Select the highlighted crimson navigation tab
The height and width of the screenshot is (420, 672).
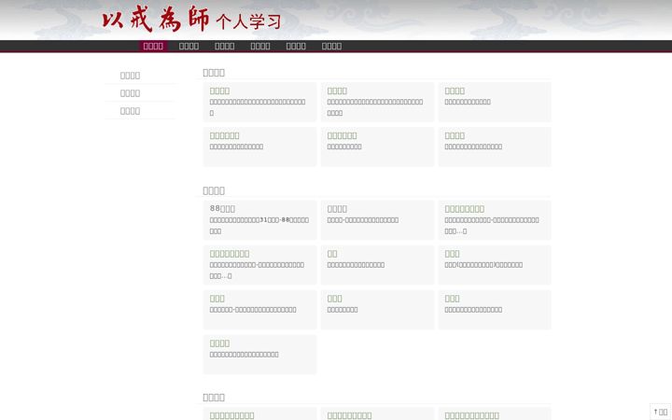[153, 46]
